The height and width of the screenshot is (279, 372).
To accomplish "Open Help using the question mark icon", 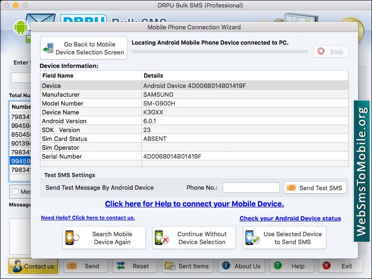I will [x=278, y=266].
